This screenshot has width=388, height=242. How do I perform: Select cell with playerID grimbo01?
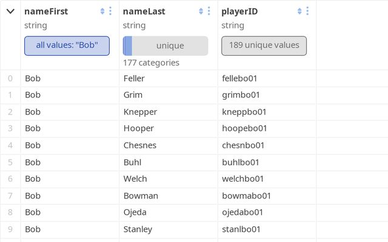point(242,95)
